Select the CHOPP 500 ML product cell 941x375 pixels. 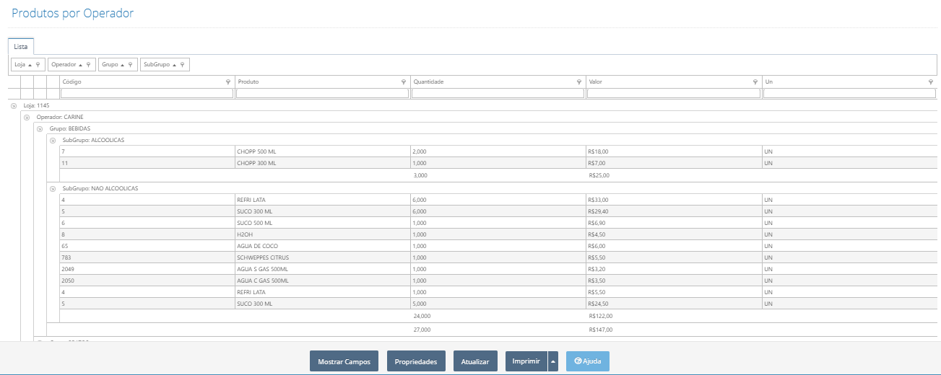pyautogui.click(x=322, y=152)
